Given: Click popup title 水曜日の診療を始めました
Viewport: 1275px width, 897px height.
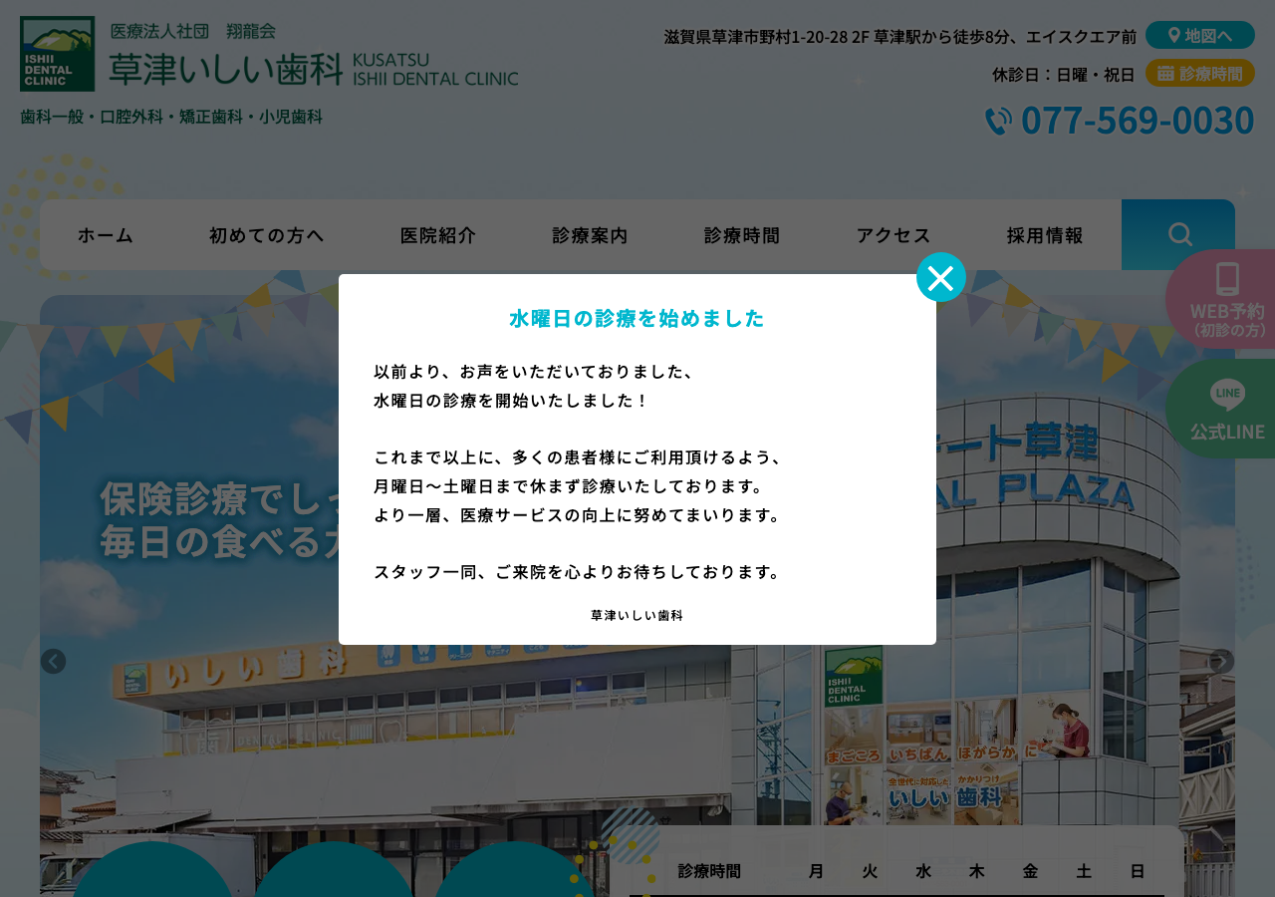Looking at the screenshot, I should [637, 318].
